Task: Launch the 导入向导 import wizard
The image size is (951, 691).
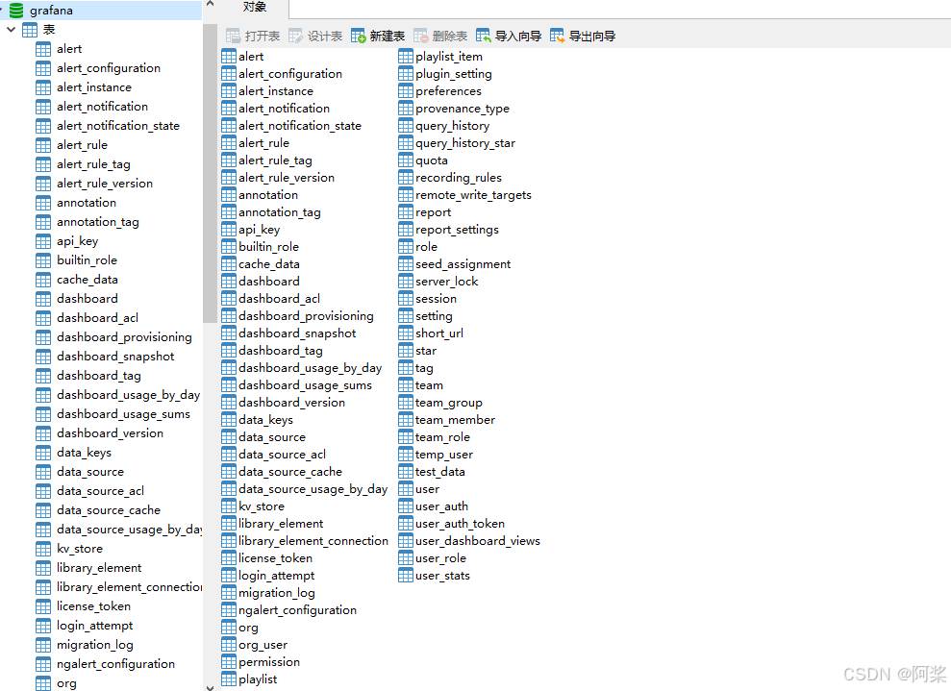Action: 509,37
